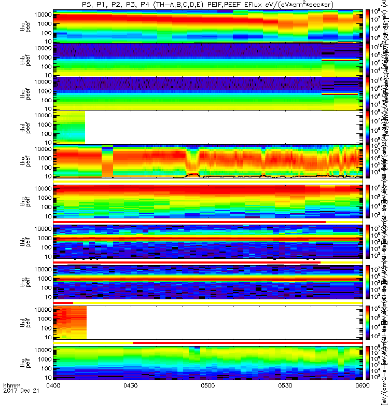Click inside the tha peef spectrogram panel
389x415 pixels.
[208, 25]
